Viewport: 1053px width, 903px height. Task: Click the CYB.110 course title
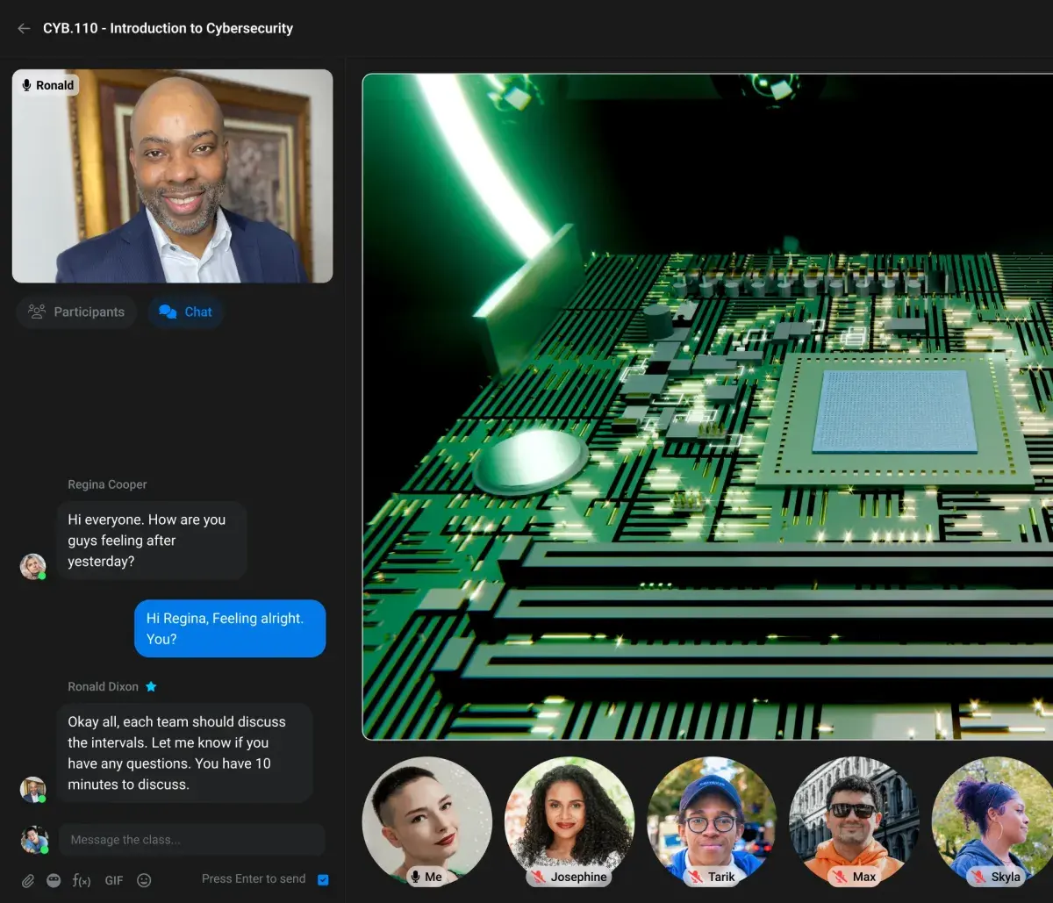coord(168,28)
